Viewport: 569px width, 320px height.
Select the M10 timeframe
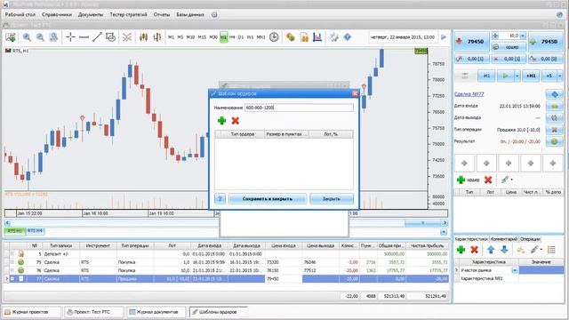tap(190, 37)
